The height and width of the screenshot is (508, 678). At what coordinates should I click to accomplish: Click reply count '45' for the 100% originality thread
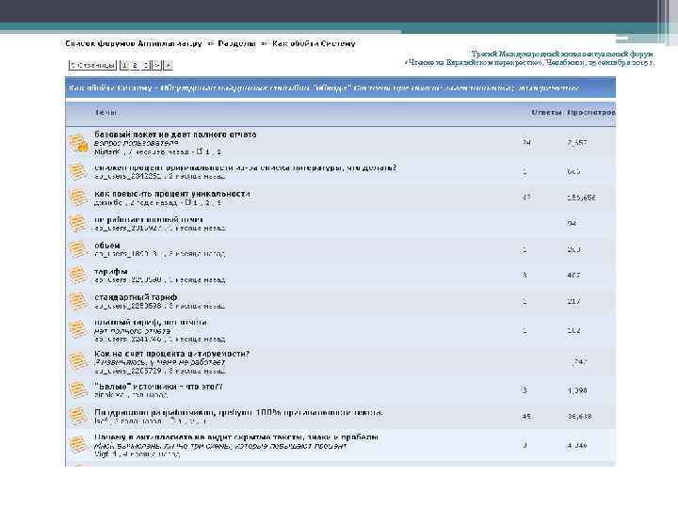click(526, 417)
